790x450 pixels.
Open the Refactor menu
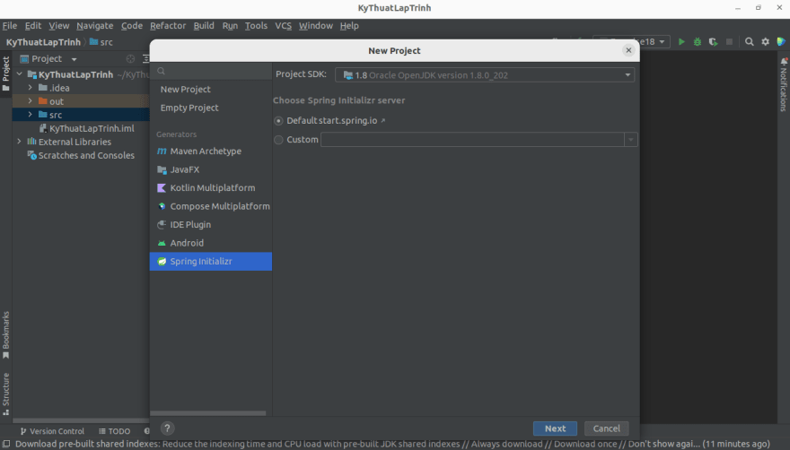(168, 26)
